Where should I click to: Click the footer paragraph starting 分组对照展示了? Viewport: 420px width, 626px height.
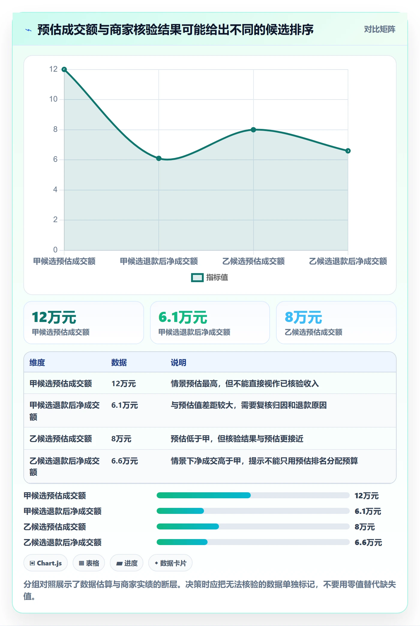point(210,590)
